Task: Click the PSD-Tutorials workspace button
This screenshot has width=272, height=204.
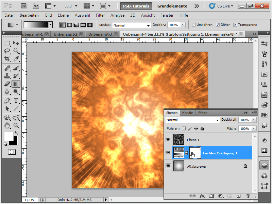Action: tap(136, 6)
